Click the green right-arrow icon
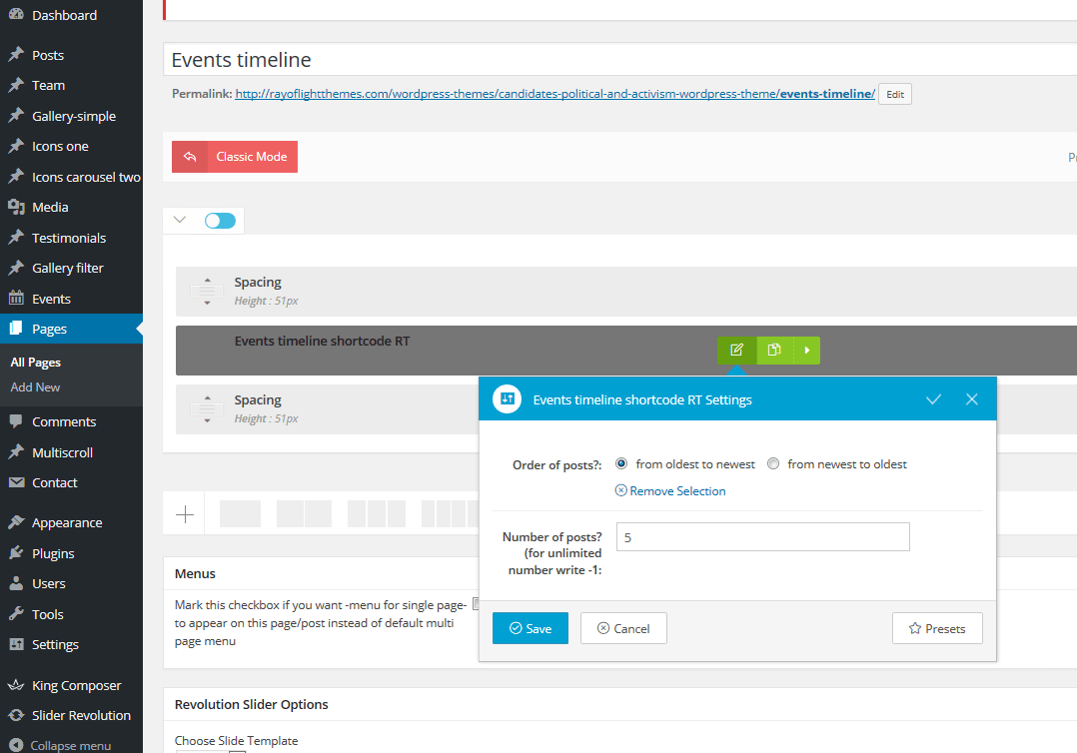Image resolution: width=1077 pixels, height=753 pixels. [x=806, y=350]
